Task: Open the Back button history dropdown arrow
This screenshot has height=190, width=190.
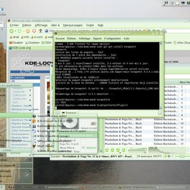Action: (15, 31)
